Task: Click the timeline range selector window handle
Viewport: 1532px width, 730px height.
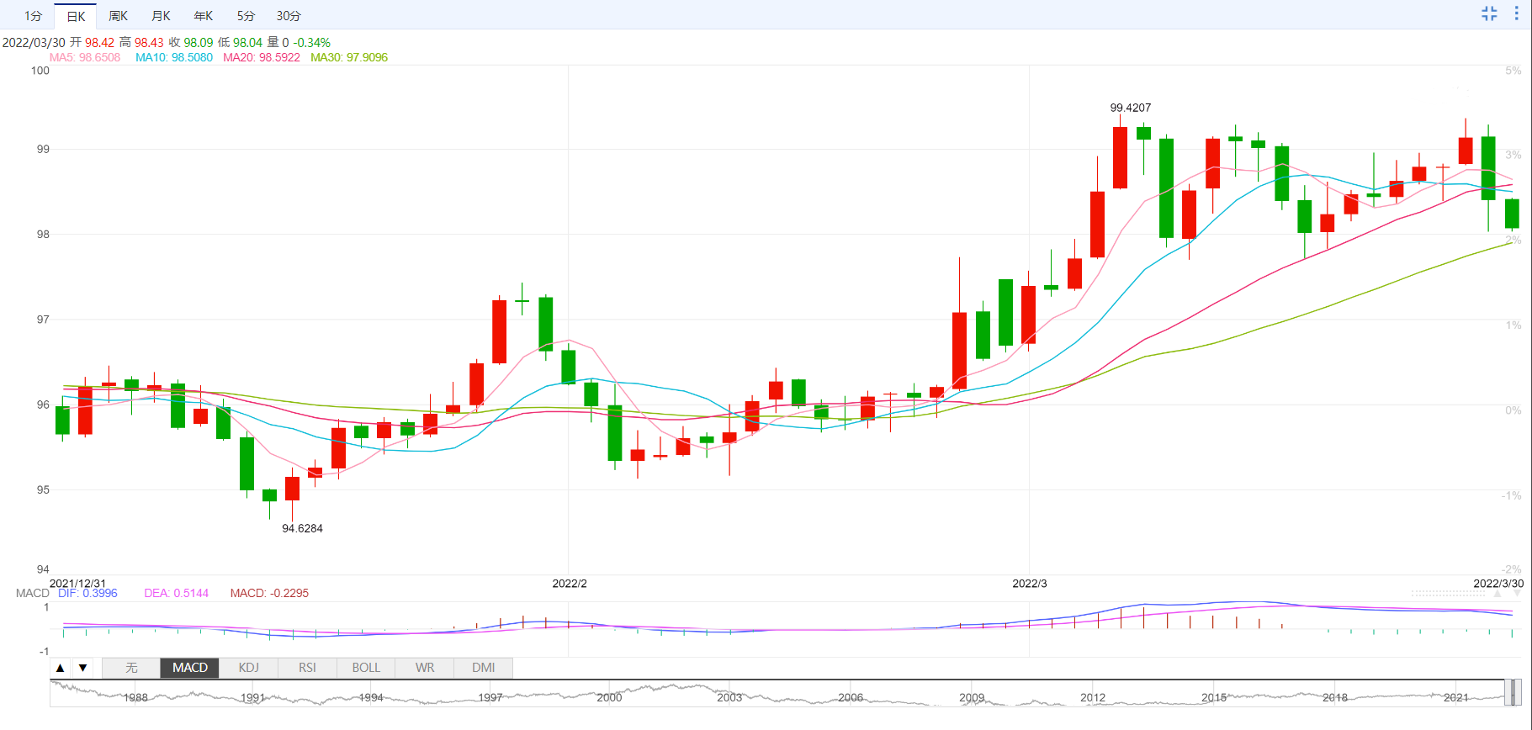Action: click(x=1513, y=692)
